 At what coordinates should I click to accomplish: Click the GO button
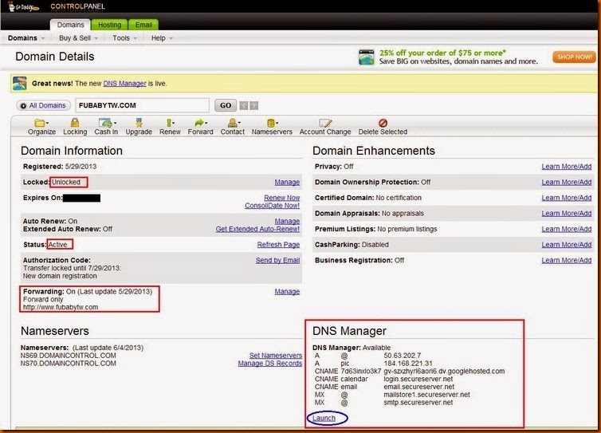coord(226,105)
